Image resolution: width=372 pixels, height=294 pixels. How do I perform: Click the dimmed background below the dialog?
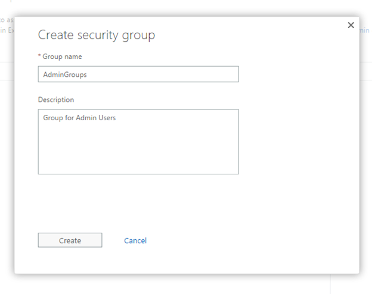click(179, 284)
